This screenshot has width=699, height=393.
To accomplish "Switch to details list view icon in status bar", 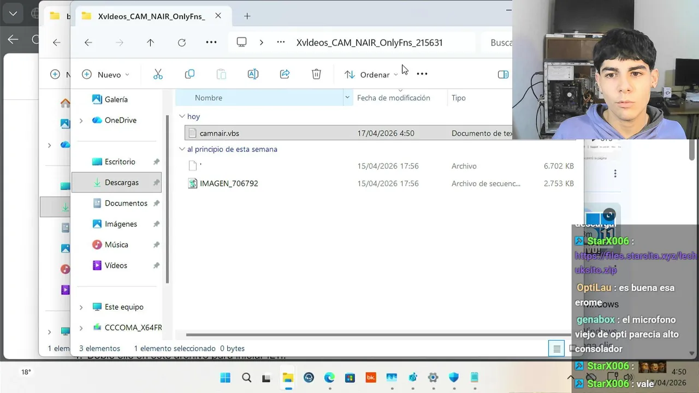I will (556, 348).
